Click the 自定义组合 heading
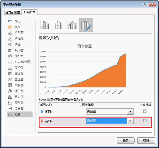 [49, 38]
